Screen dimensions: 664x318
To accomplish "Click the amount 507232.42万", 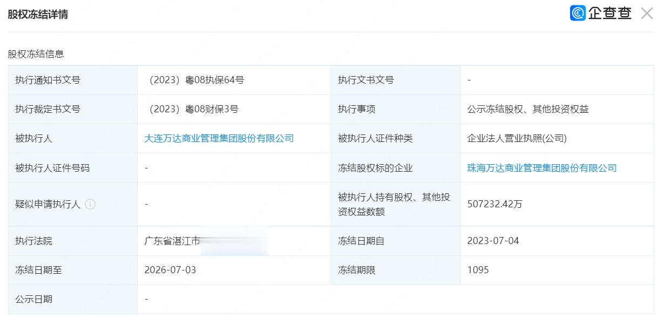I will click(x=495, y=204).
